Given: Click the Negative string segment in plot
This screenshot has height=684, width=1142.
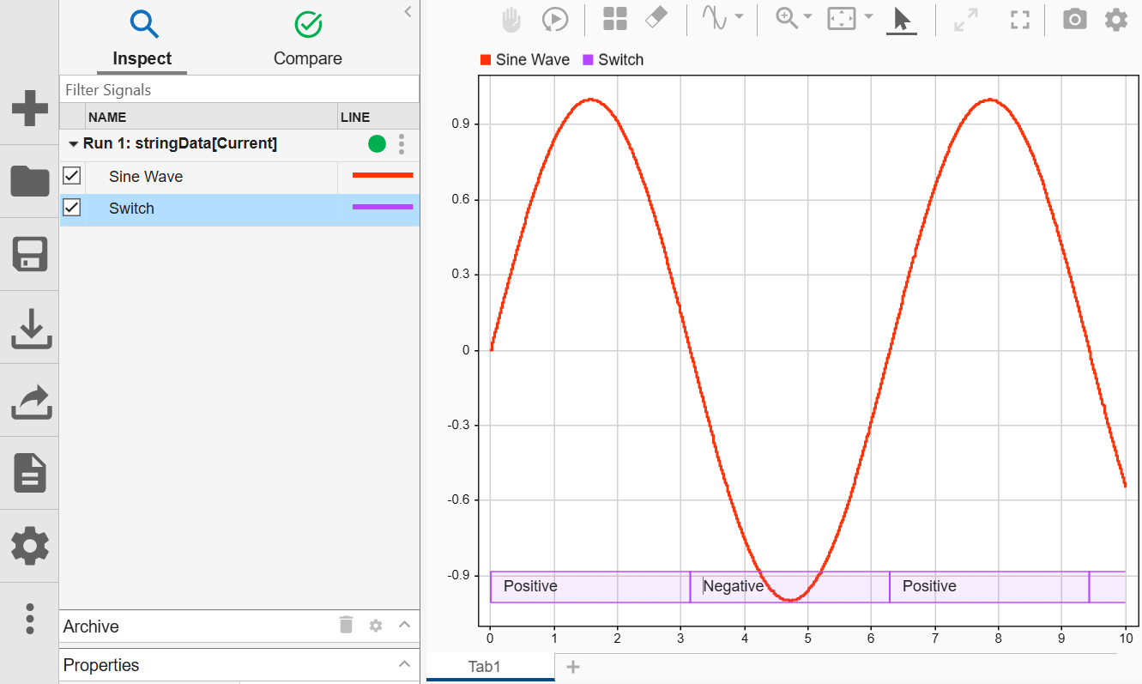Looking at the screenshot, I should 789,586.
